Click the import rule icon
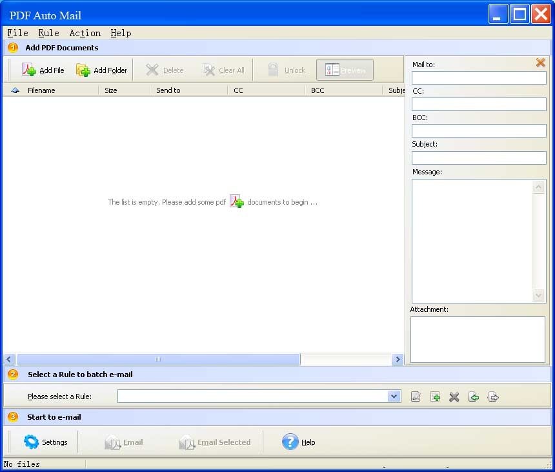 click(474, 396)
